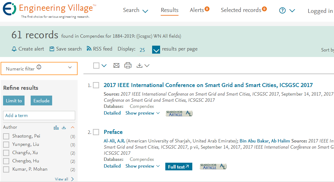Select checkbox for Preface record
The image size is (334, 182).
(x=96, y=132)
